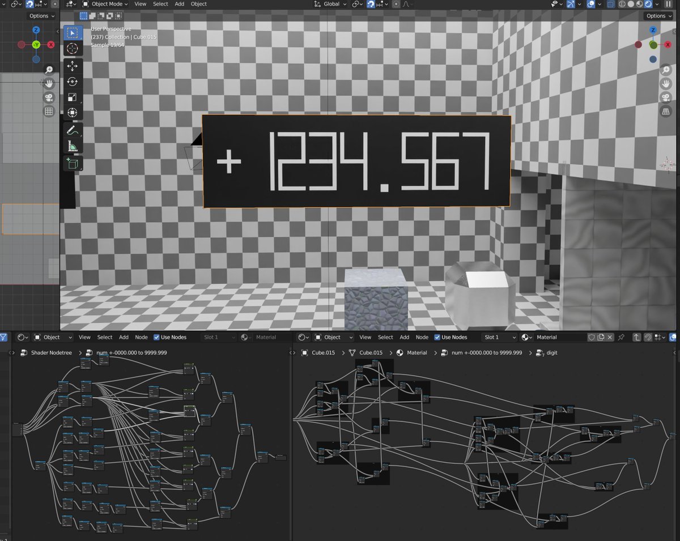This screenshot has height=541, width=680.
Task: Expand the Options panel in the top-left corner
Action: (40, 16)
